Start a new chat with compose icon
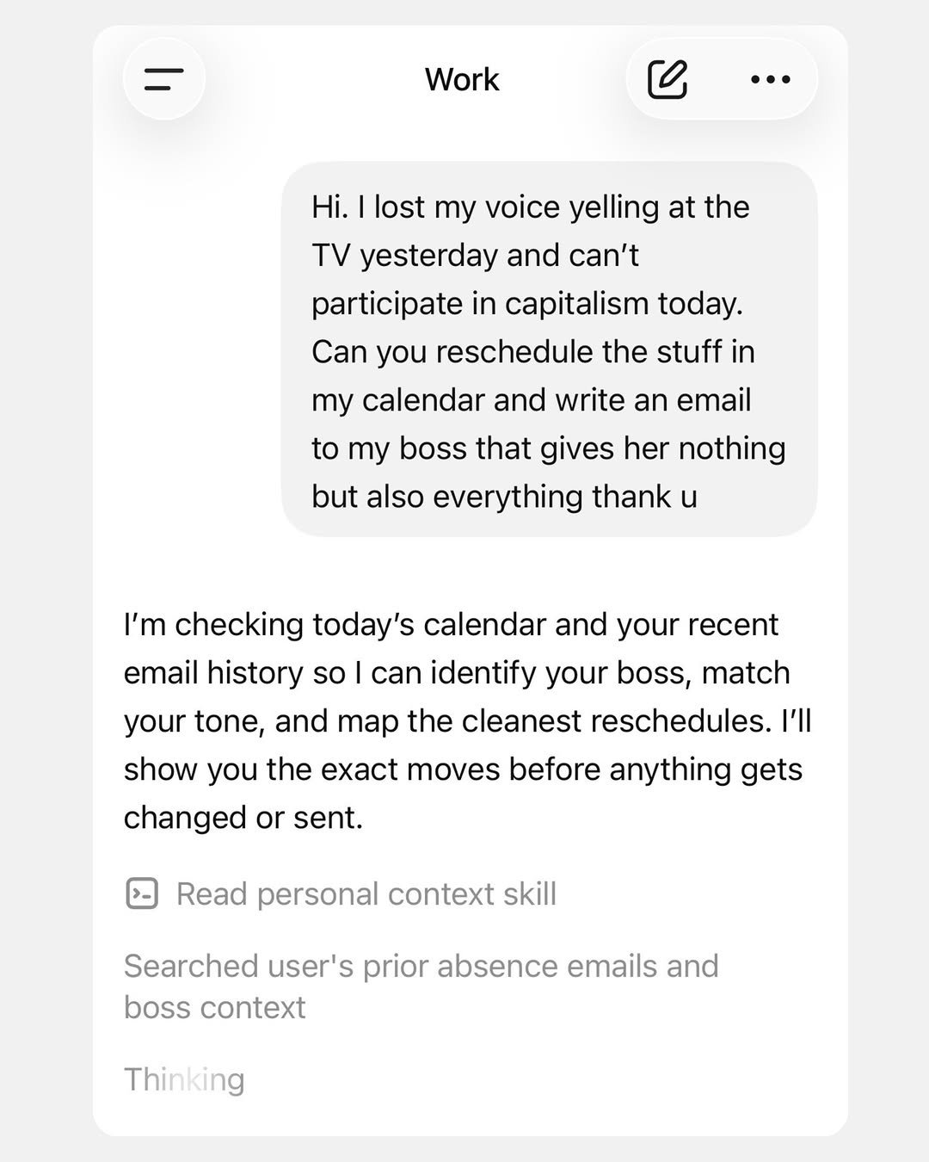The height and width of the screenshot is (1162, 929). [668, 79]
